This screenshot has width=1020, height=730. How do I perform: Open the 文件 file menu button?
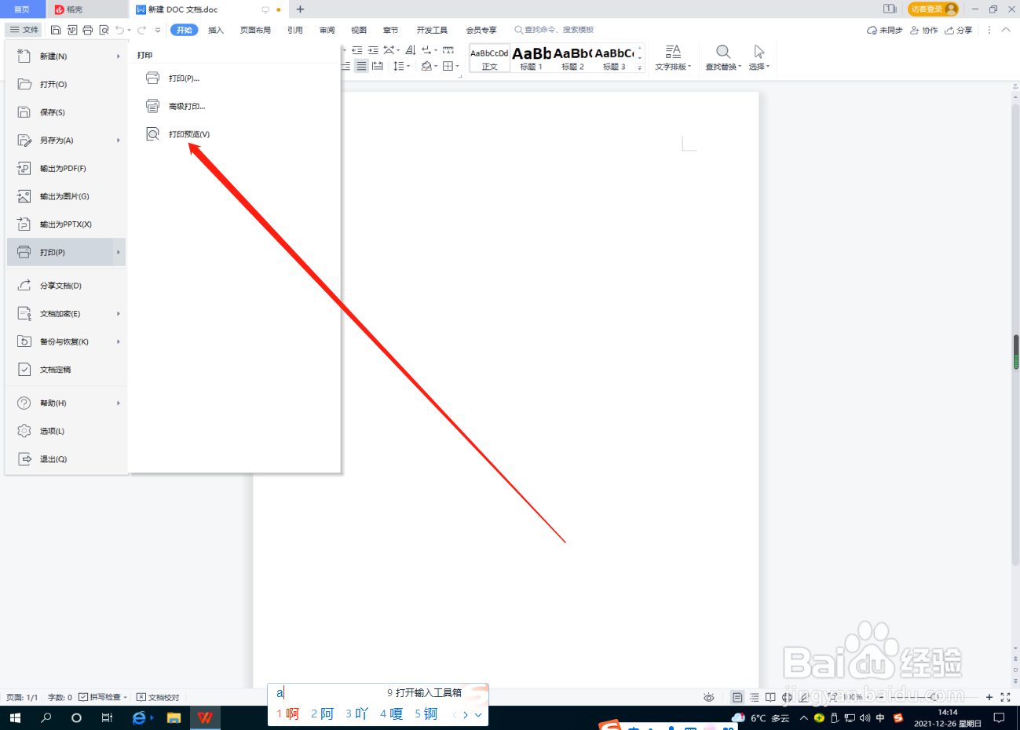coord(24,30)
